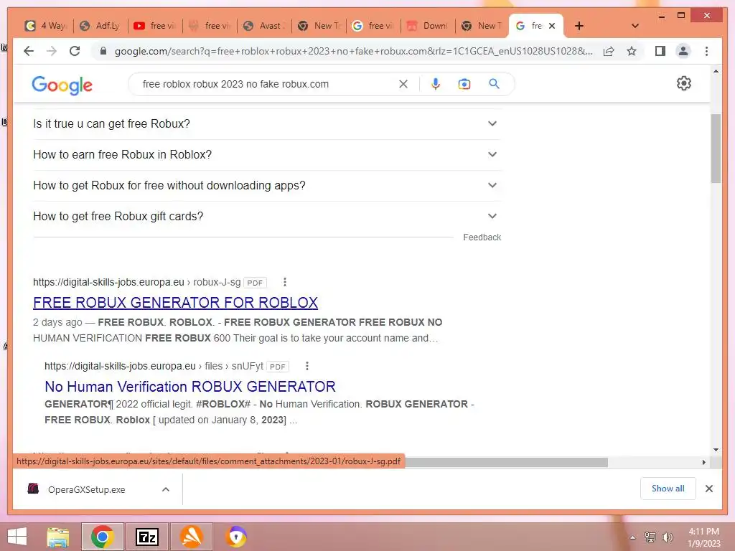Switch to the Google "free vi" tab
Screen dimensions: 735x551
[x=373, y=26]
